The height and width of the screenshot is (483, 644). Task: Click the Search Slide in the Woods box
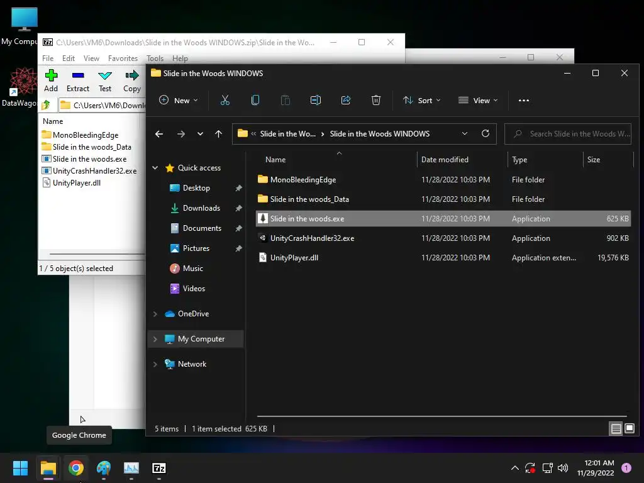pyautogui.click(x=568, y=134)
